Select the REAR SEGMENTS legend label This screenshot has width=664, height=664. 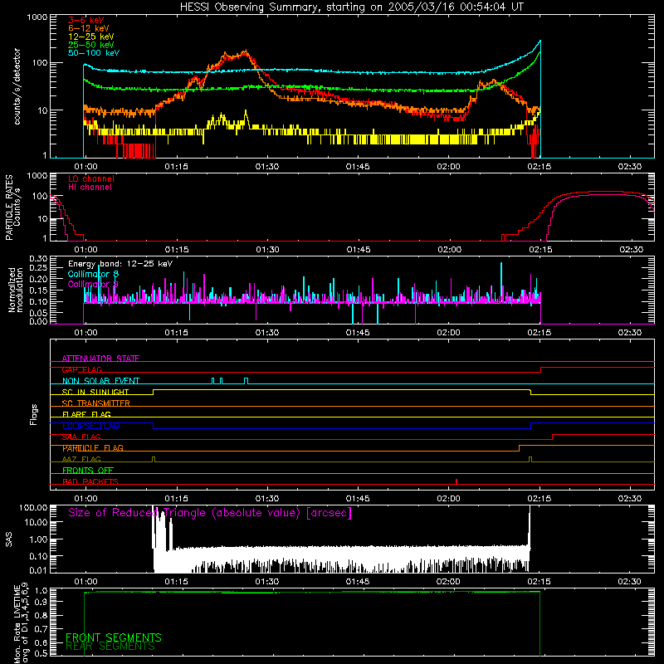pos(110,647)
